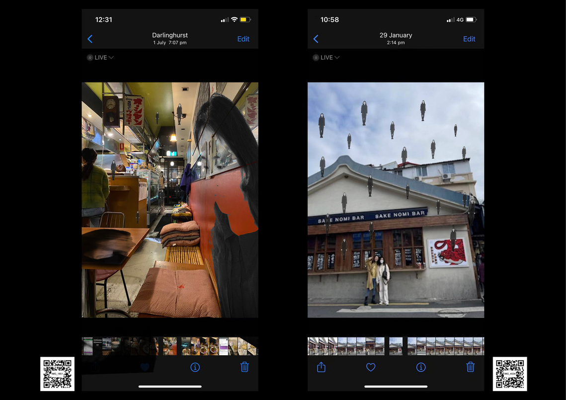Tap signal bars in right phone status bar

tap(451, 20)
